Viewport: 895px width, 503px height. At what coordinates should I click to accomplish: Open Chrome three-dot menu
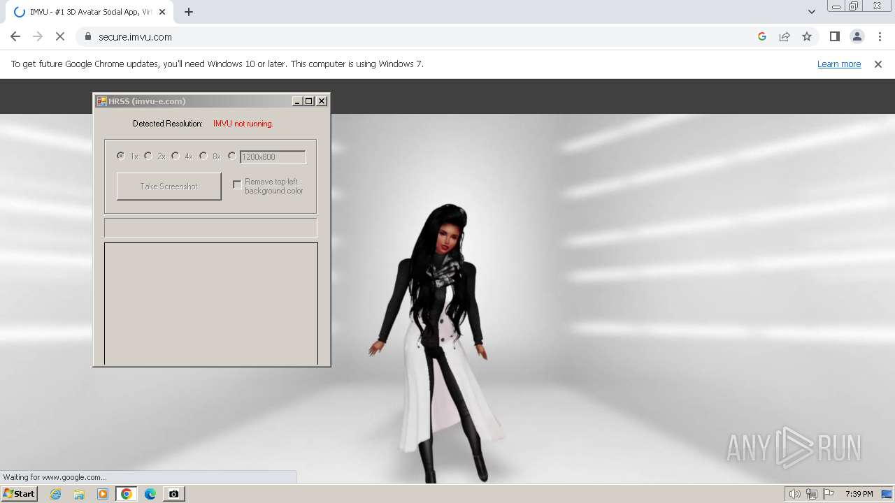[x=880, y=36]
